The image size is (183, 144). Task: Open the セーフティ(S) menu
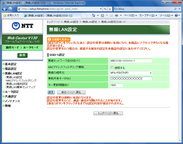point(148,15)
